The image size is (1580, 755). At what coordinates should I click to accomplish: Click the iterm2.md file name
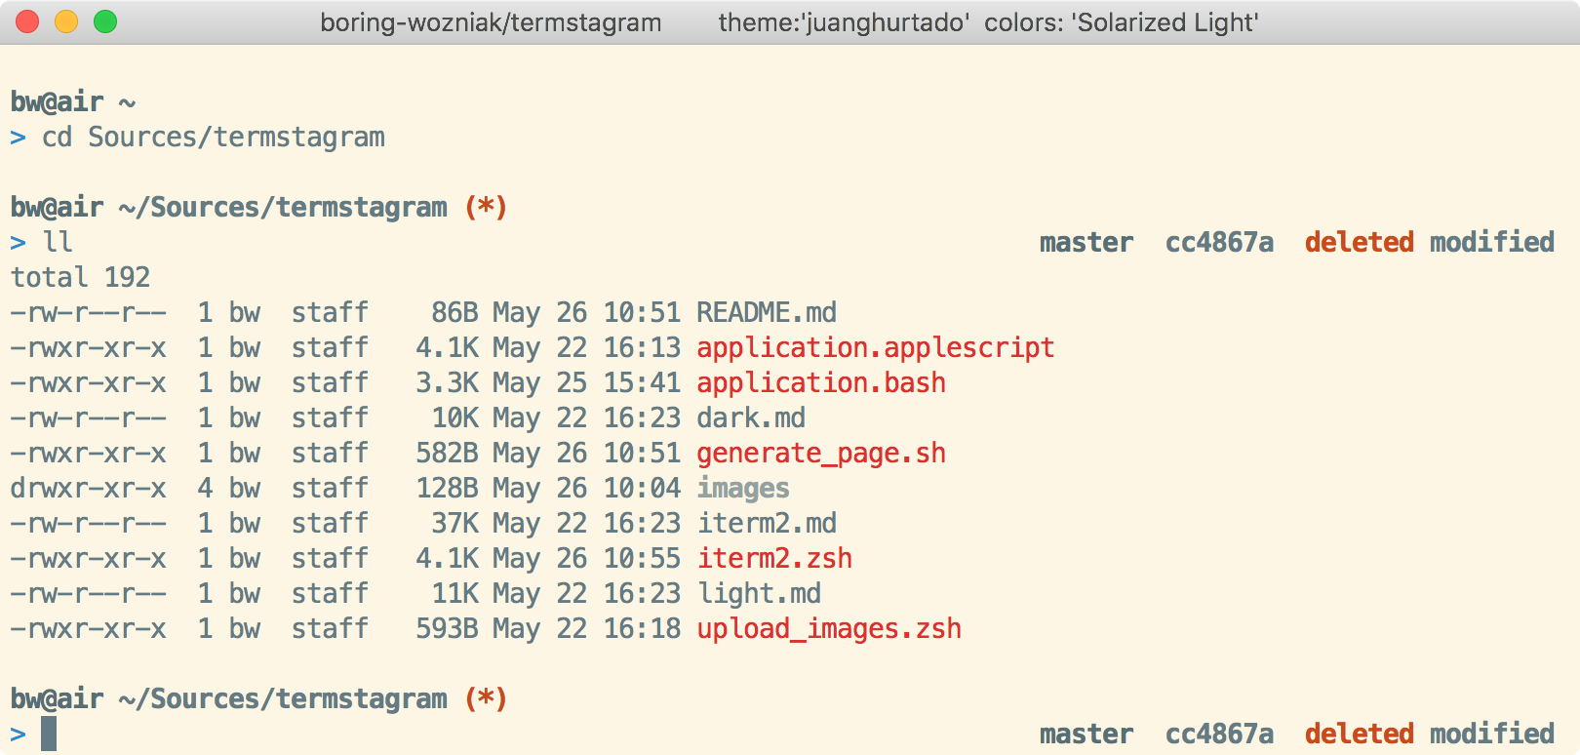coord(766,524)
